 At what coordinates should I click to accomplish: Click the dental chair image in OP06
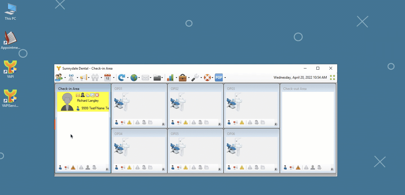pos(234,147)
